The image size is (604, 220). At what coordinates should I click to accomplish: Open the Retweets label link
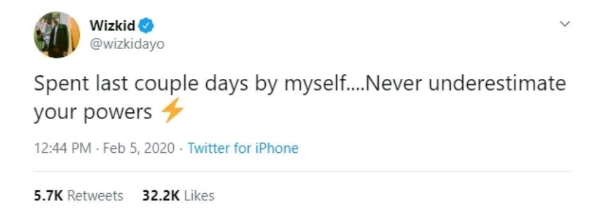[95, 196]
